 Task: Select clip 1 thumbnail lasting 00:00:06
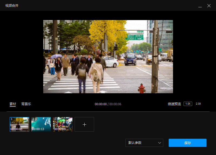19,124
